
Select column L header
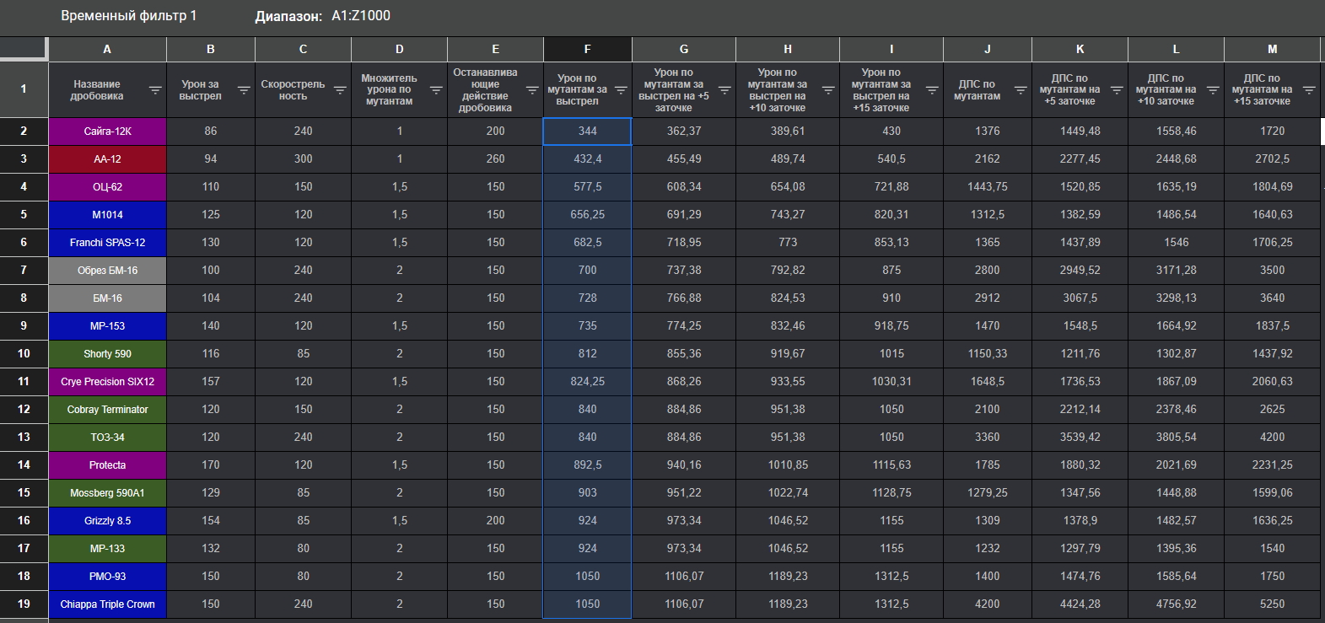(x=1176, y=49)
